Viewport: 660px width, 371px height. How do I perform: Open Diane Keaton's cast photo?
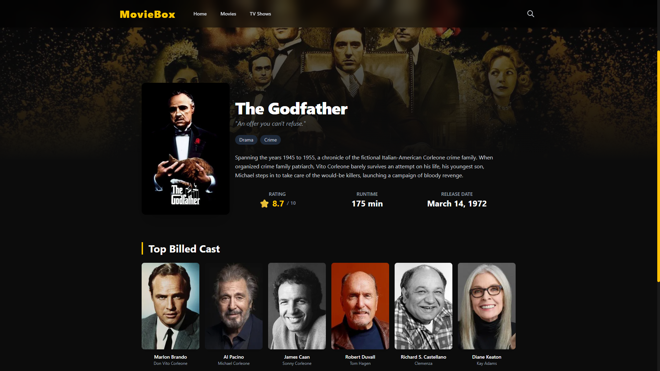coord(487,306)
